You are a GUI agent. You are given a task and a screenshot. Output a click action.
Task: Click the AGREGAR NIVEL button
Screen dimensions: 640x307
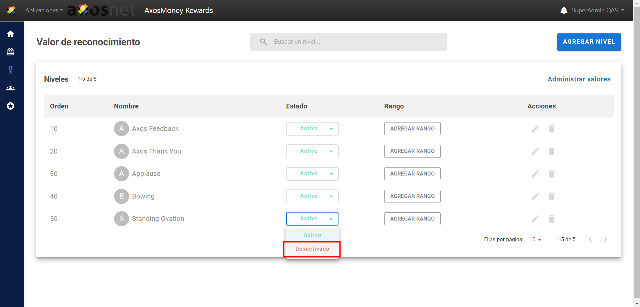[x=589, y=42]
